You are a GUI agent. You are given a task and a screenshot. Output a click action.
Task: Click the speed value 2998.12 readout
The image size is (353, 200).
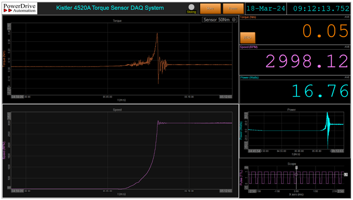[x=307, y=61]
